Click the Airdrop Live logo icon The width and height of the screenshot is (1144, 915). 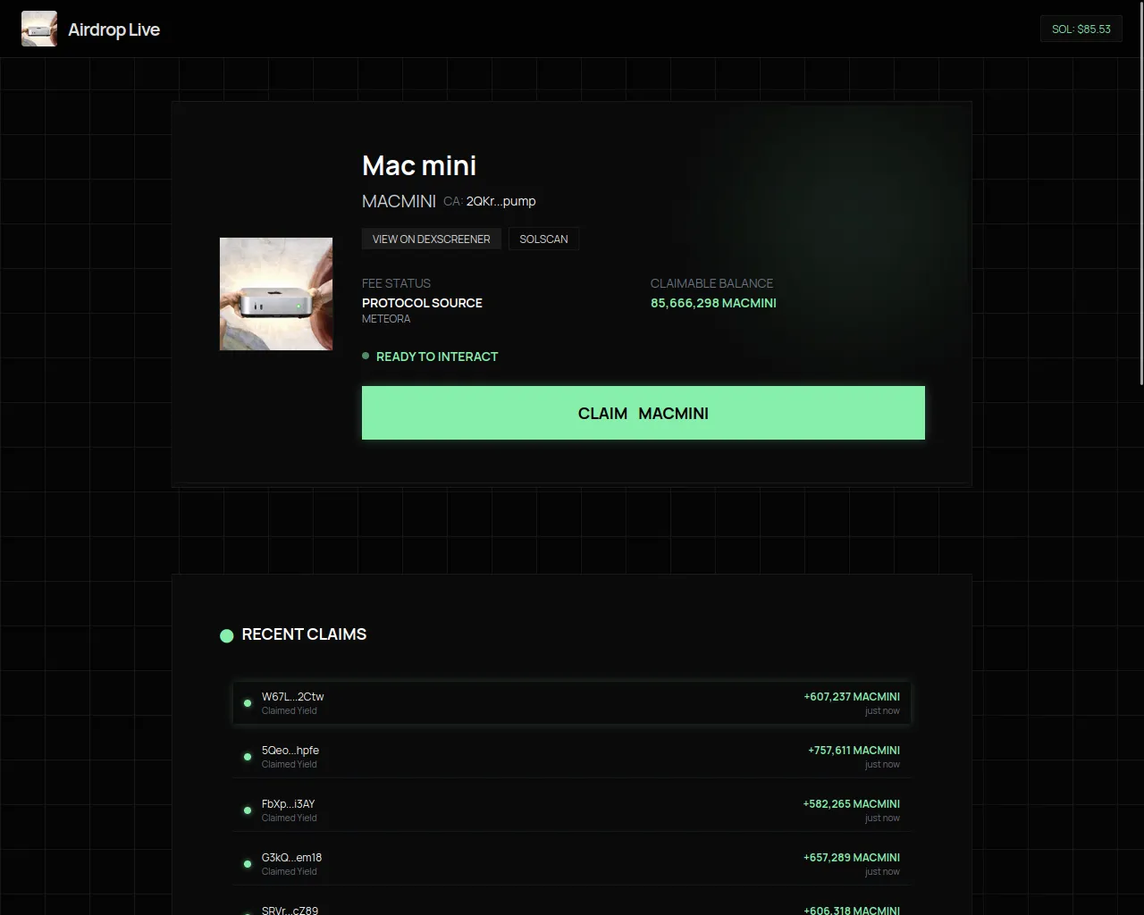(x=39, y=29)
